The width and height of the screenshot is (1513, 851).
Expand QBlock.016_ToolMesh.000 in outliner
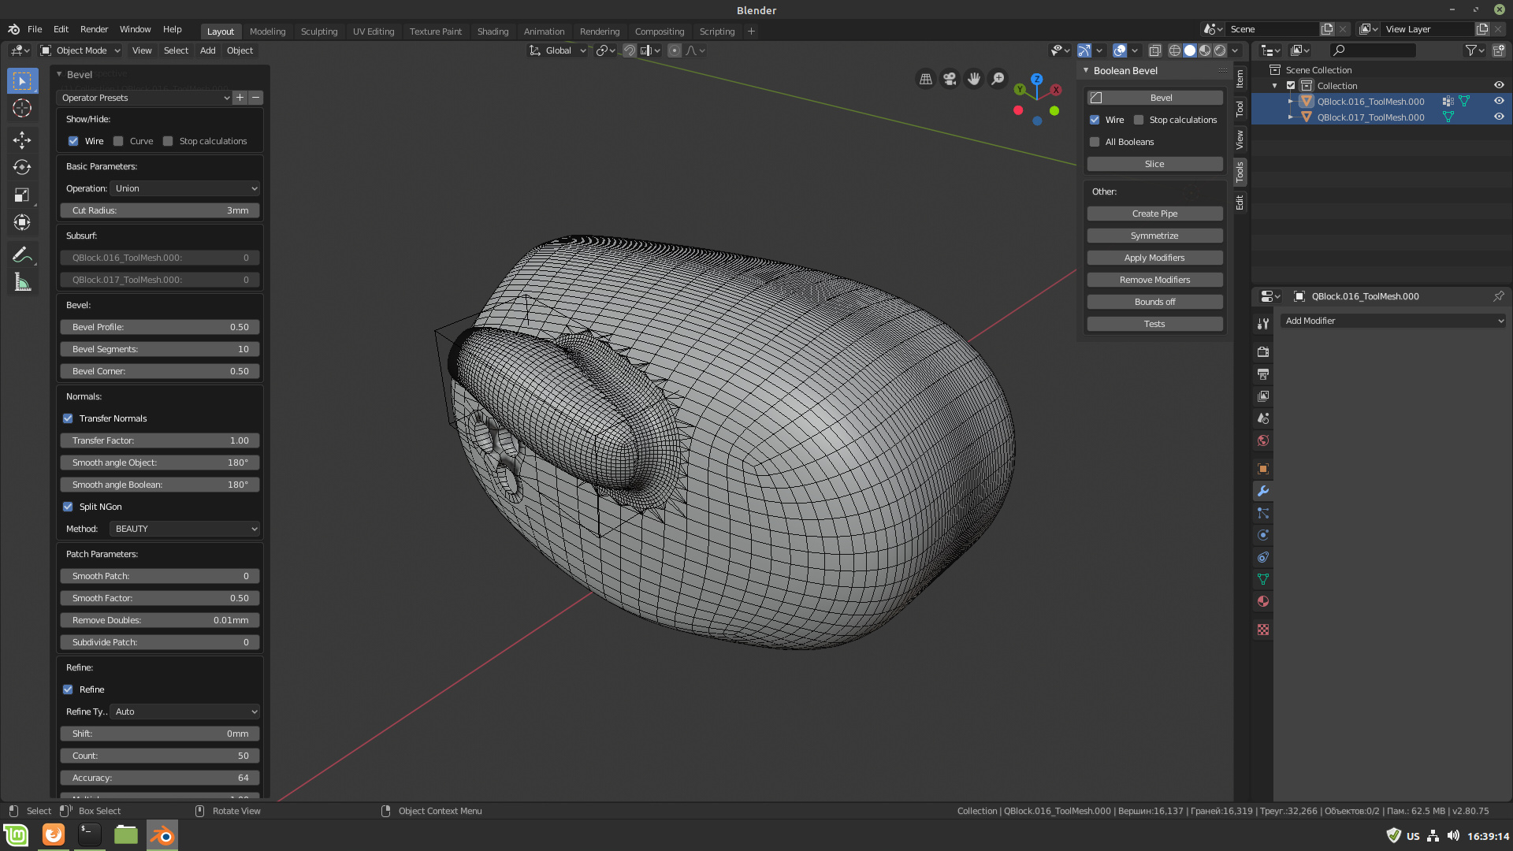[1291, 102]
